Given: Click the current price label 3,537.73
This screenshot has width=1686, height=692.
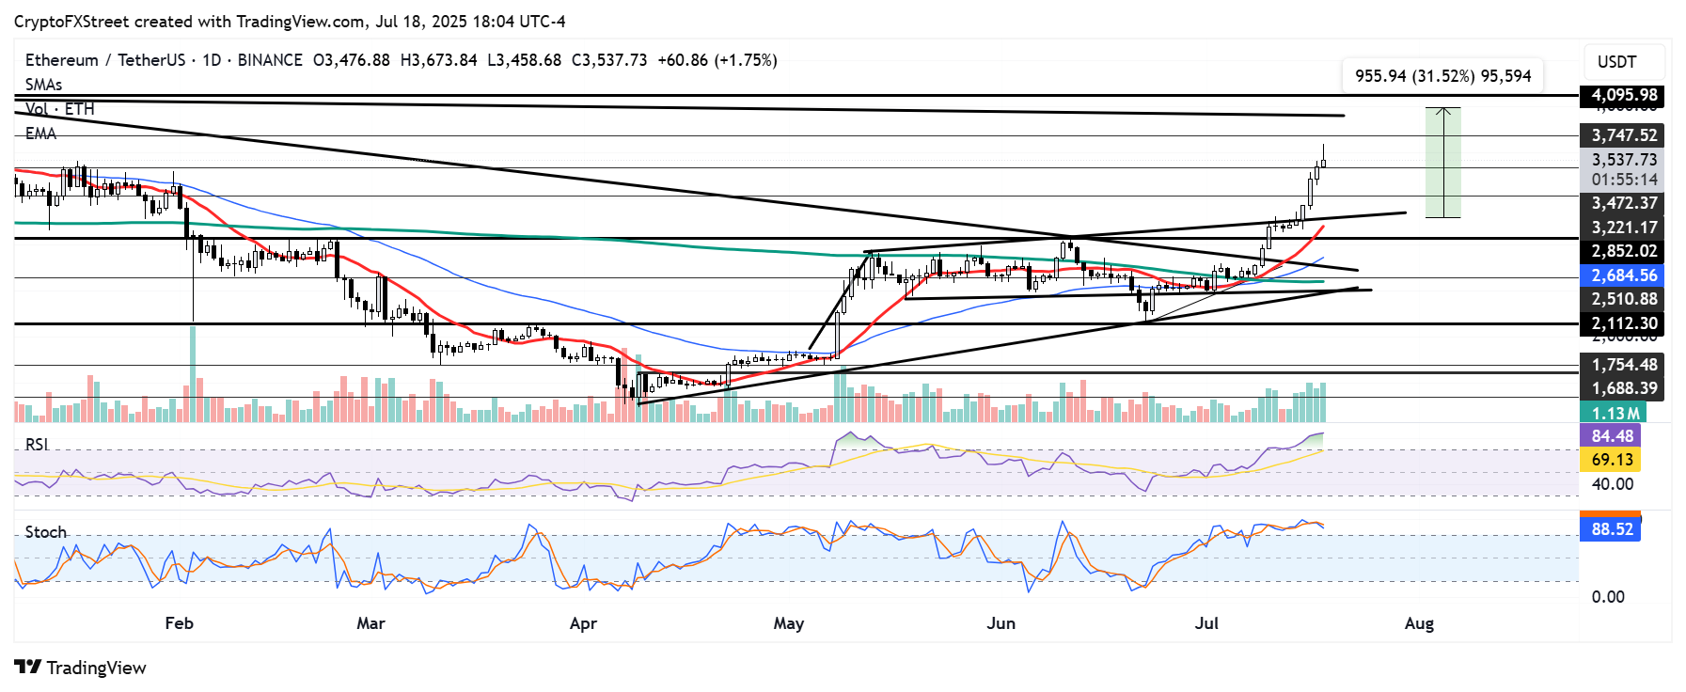Looking at the screenshot, I should [x=1623, y=160].
